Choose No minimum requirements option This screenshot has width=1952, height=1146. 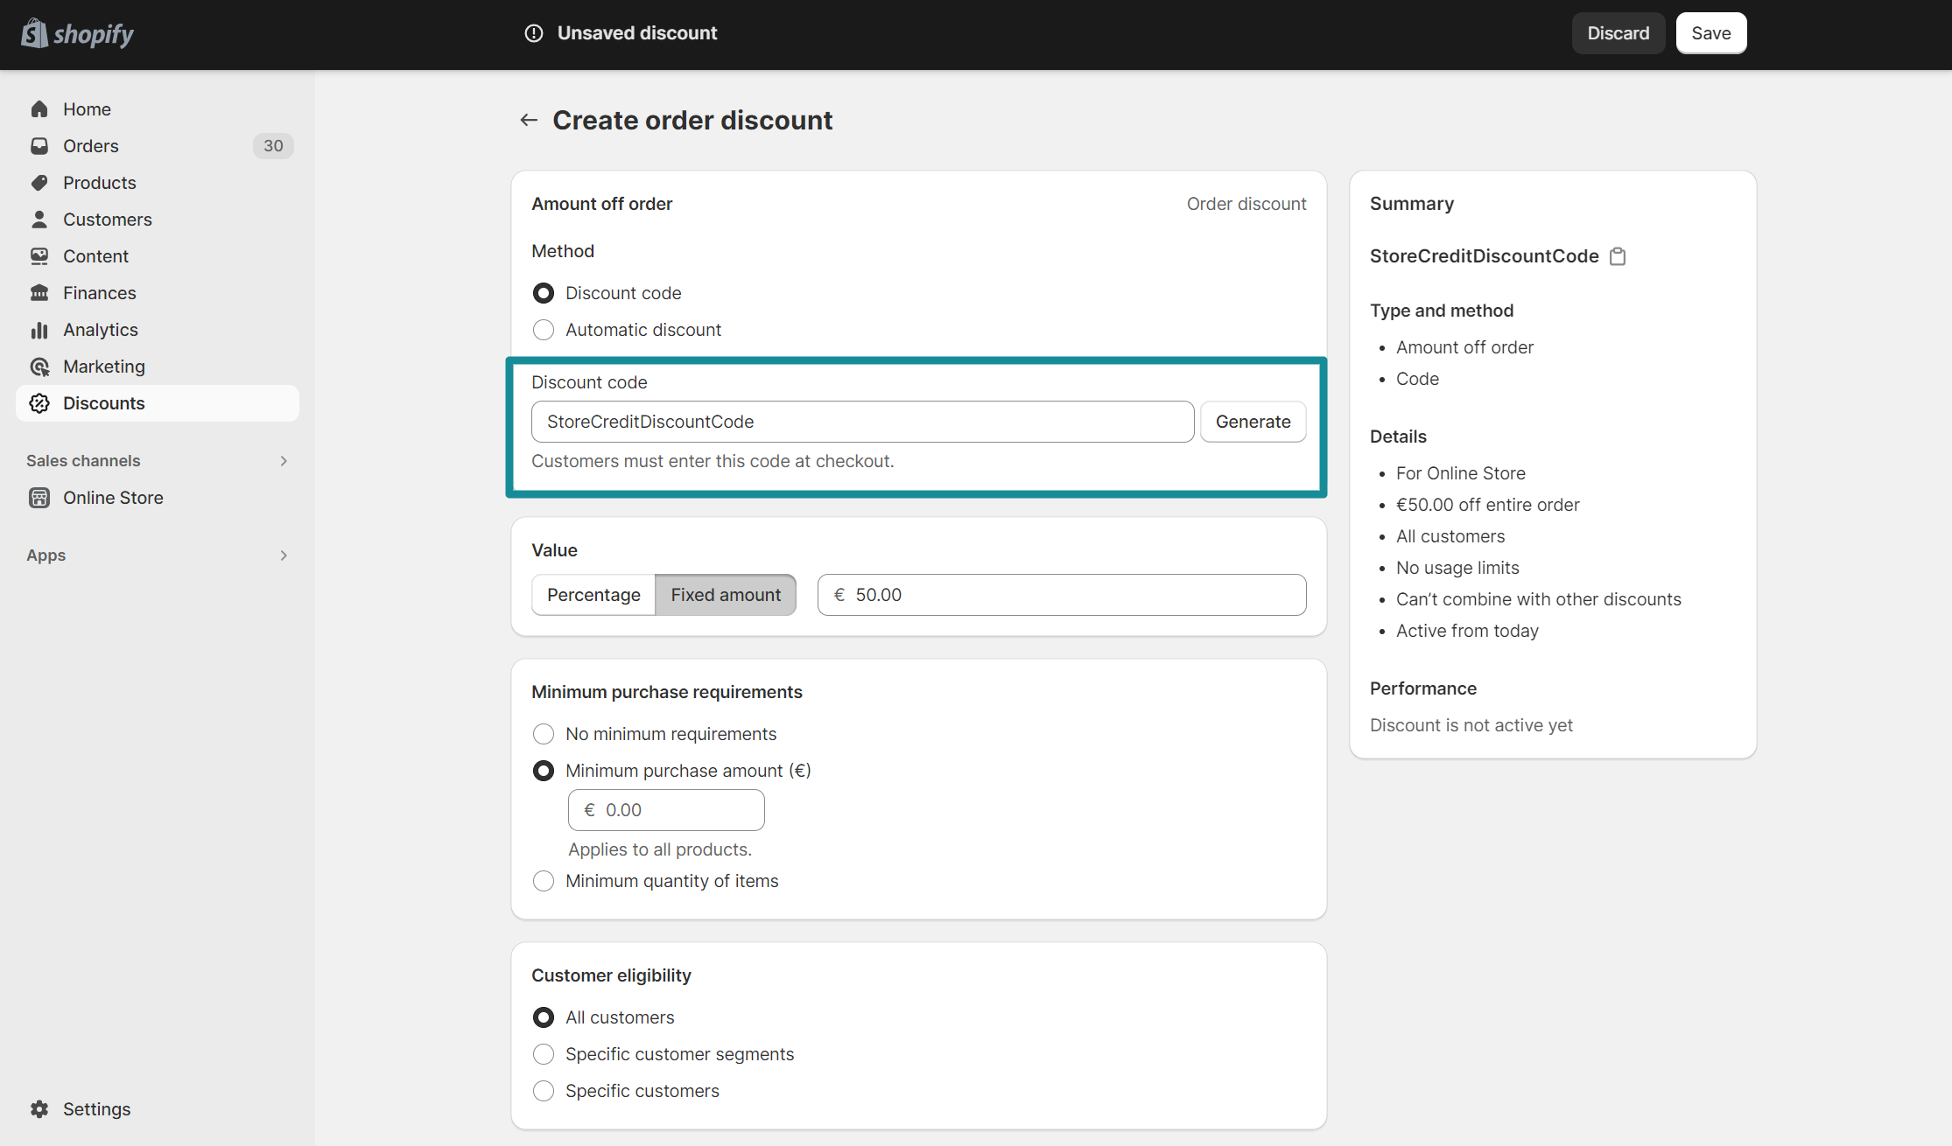(544, 734)
